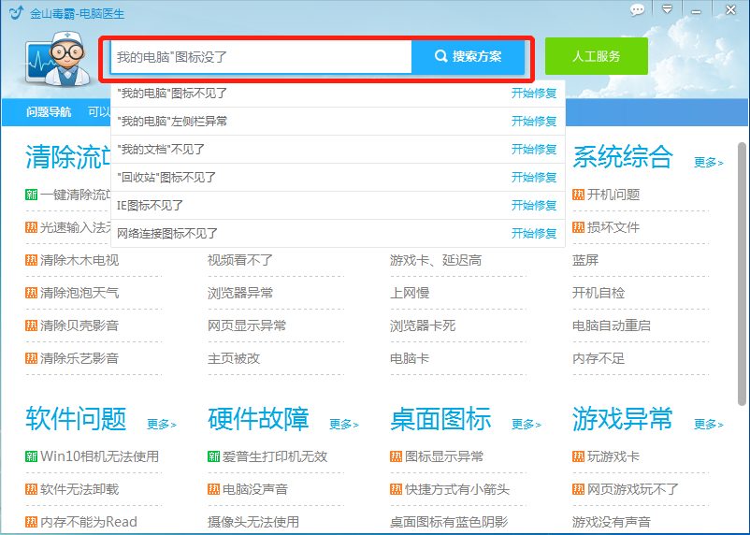Open the 游戏没有声音 item

(612, 522)
